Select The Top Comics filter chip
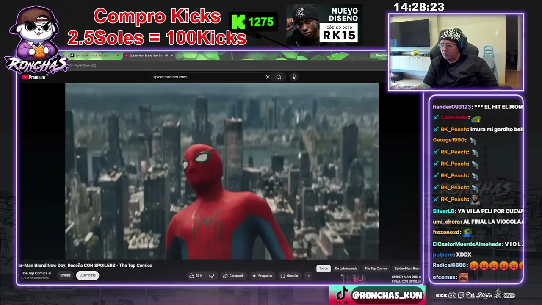The height and width of the screenshot is (305, 542). 376,269
